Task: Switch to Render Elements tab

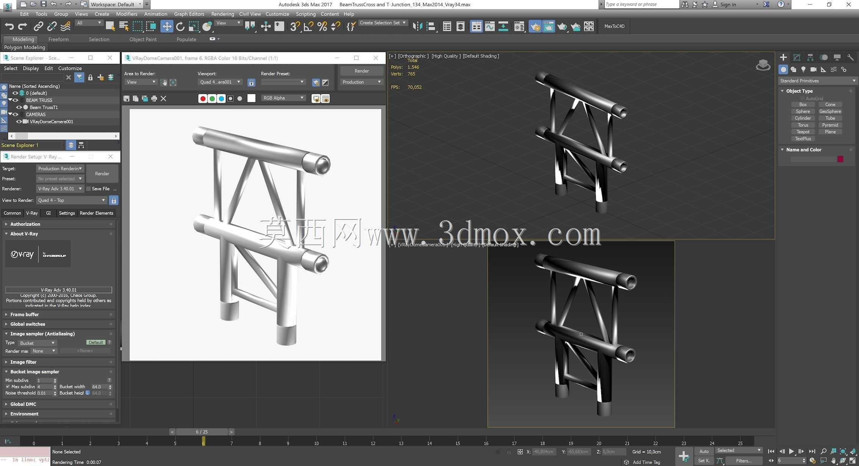Action: pos(96,213)
